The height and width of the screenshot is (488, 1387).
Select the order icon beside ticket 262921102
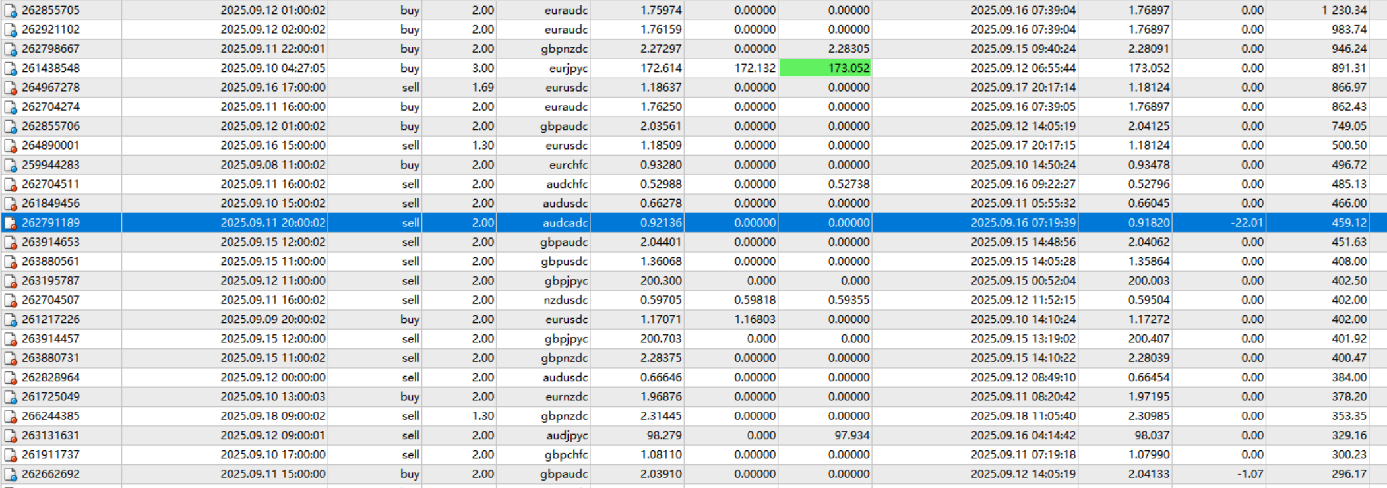click(x=11, y=30)
